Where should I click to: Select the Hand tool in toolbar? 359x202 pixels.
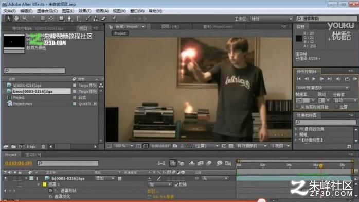[16, 19]
